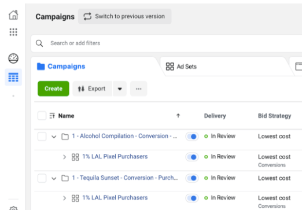Check the Alcohol Compilation campaign checkbox
Viewport: 302px width, 210px height.
tap(42, 137)
